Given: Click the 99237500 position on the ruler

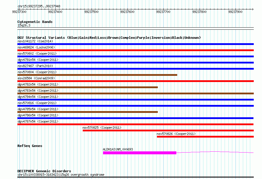Looking at the screenshot, I should pos(91,12).
